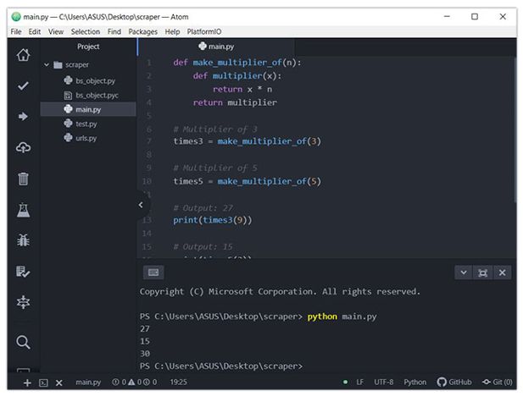Click the 'def make_multiplier_of(n):' line
This screenshot has height=402, width=523.
pos(236,63)
